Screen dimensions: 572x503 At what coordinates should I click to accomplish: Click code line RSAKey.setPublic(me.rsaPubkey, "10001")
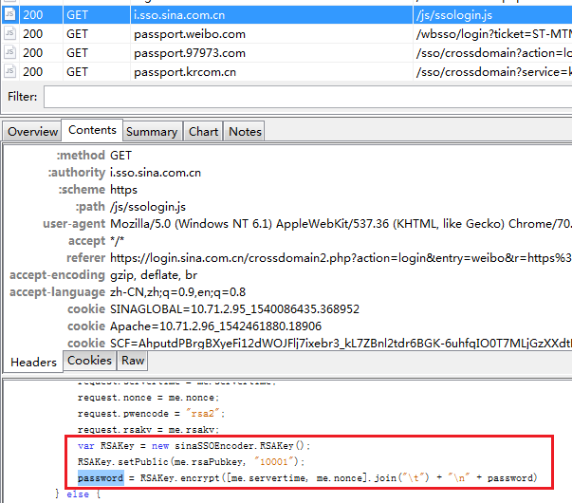pyautogui.click(x=191, y=462)
